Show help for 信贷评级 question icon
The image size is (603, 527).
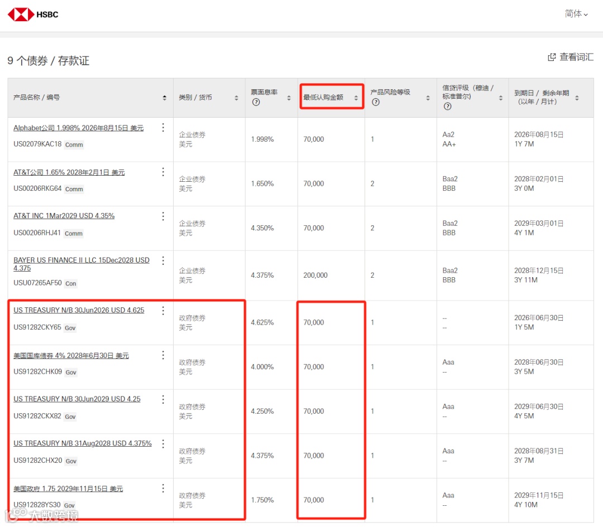click(x=447, y=107)
